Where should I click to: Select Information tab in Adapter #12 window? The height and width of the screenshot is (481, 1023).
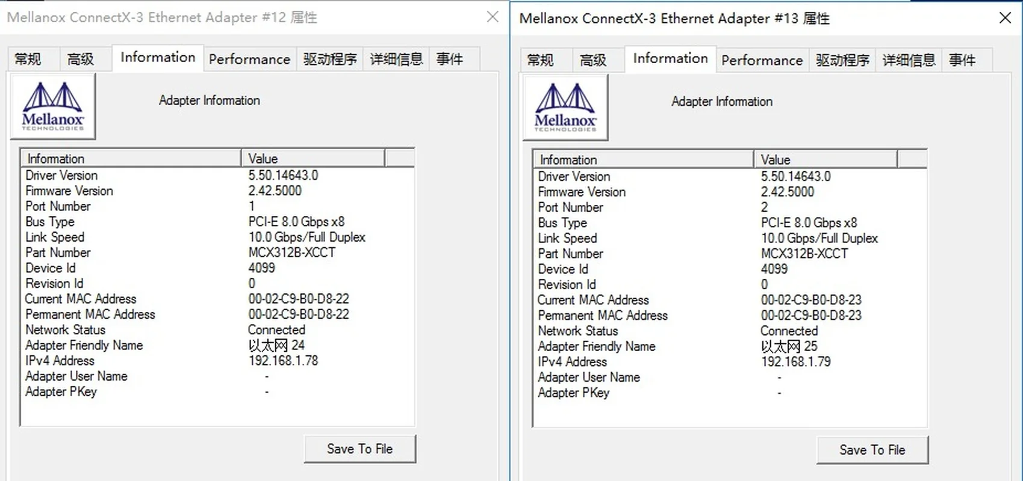pos(158,58)
